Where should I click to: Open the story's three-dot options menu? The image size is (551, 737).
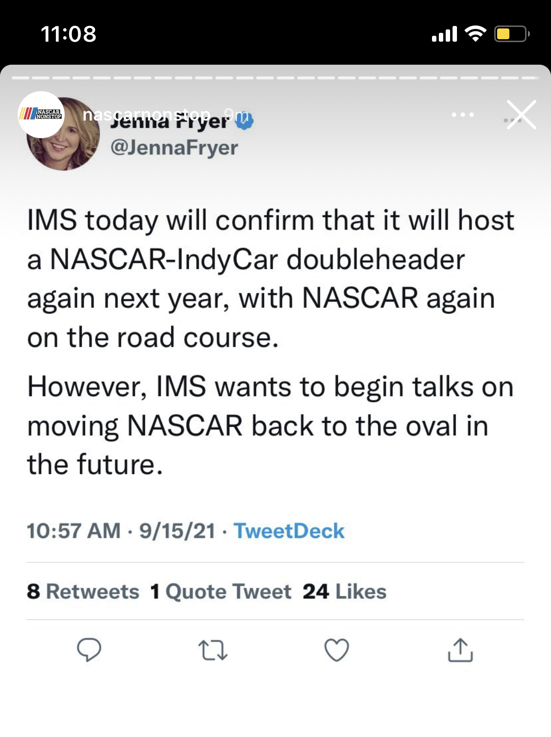point(462,115)
